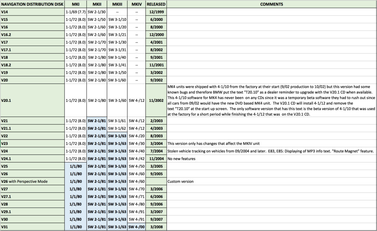Select the SW 3-1/20 cell
The width and height of the screenshot is (377, 231).
point(117,27)
